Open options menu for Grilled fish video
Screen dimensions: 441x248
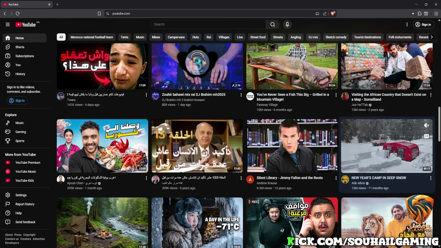click(x=336, y=95)
